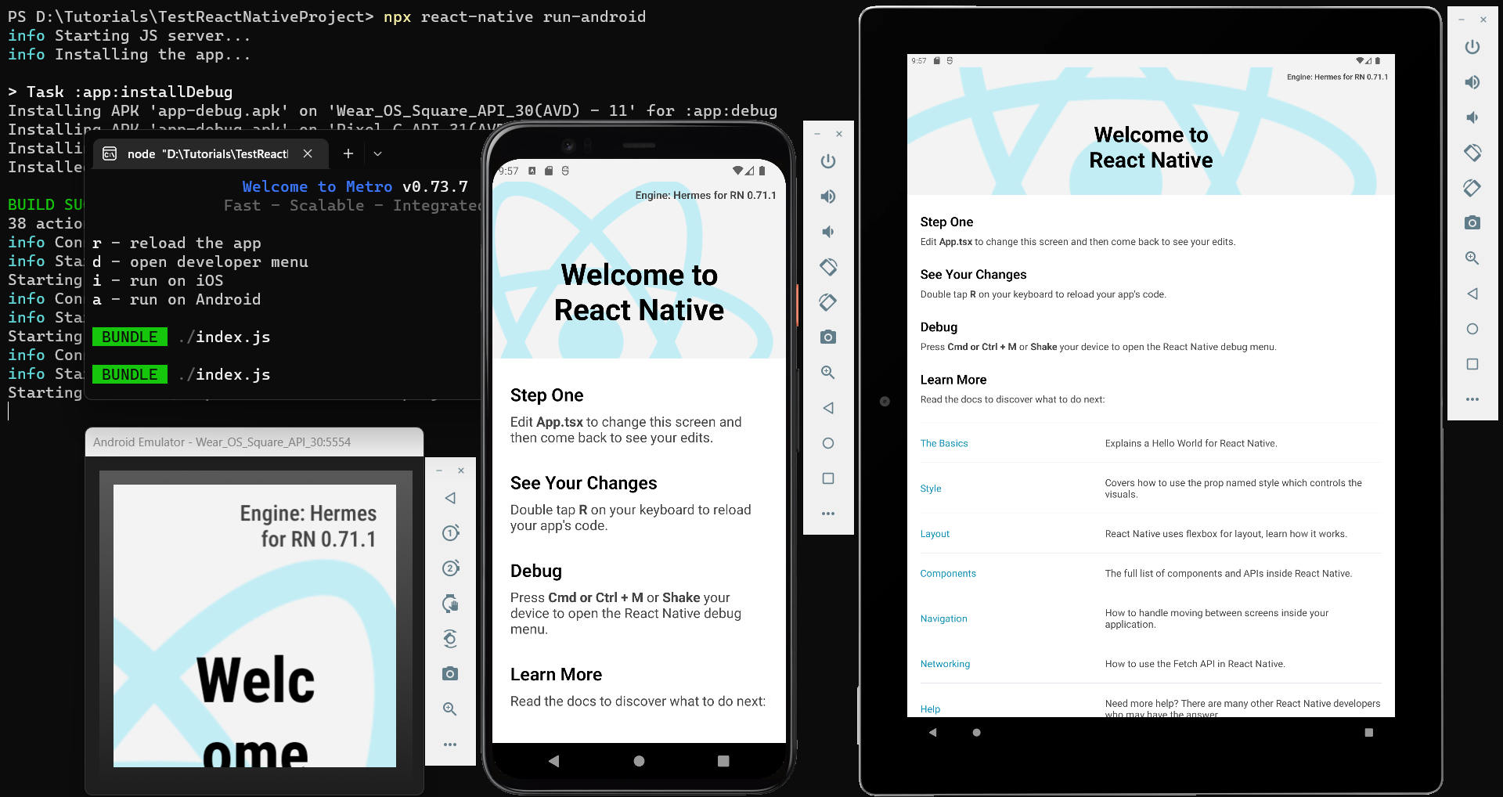Click the first BUNDLE ./index.js line in terminal
The width and height of the screenshot is (1503, 797).
(182, 337)
